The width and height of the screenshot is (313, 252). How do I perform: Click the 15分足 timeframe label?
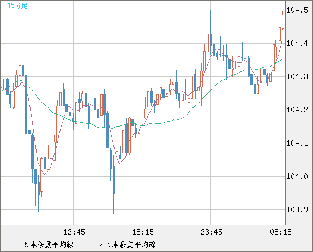(x=17, y=5)
